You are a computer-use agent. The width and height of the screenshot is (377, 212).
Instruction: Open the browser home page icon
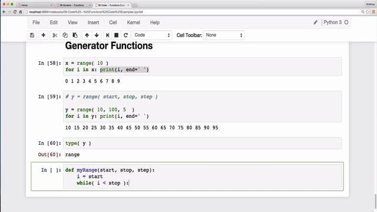pyautogui.click(x=21, y=12)
